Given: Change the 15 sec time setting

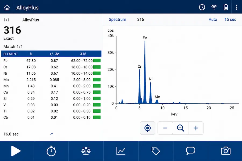Looking at the screenshot, I should [x=230, y=19].
